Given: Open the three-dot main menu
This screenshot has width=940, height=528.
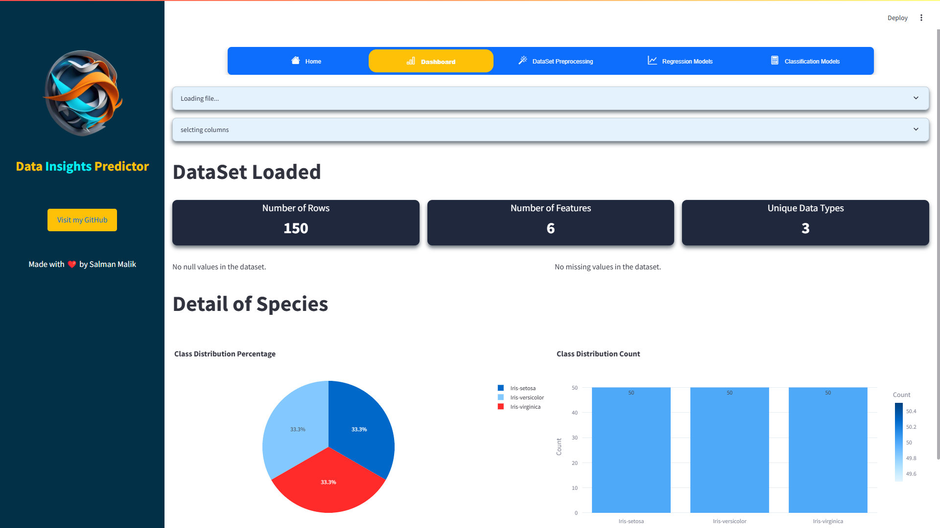Looking at the screenshot, I should coord(921,18).
